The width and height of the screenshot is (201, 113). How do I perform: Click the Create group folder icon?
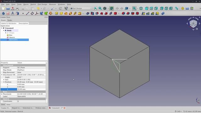tap(187, 8)
